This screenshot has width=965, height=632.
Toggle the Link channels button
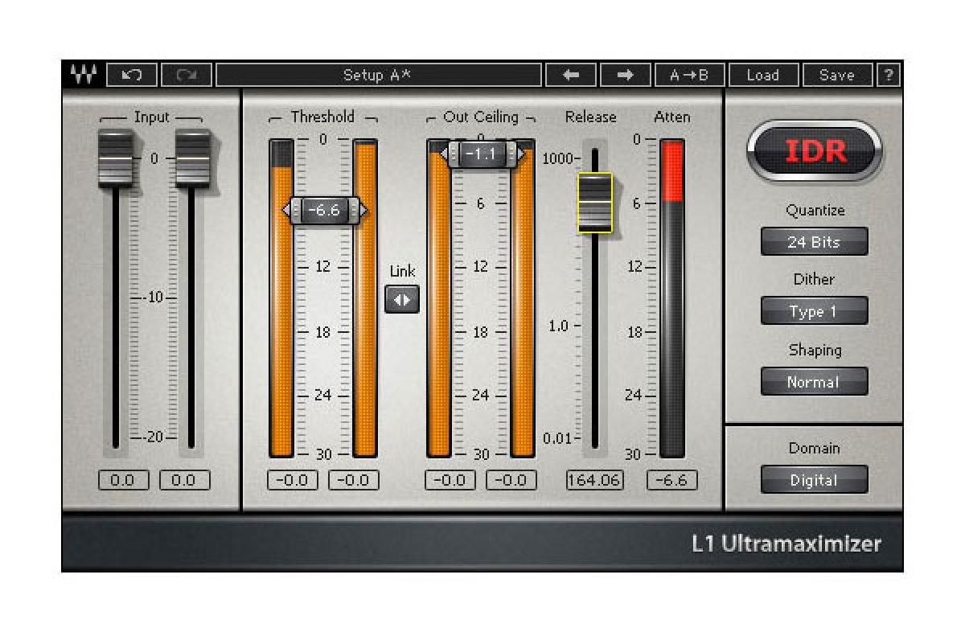[402, 300]
